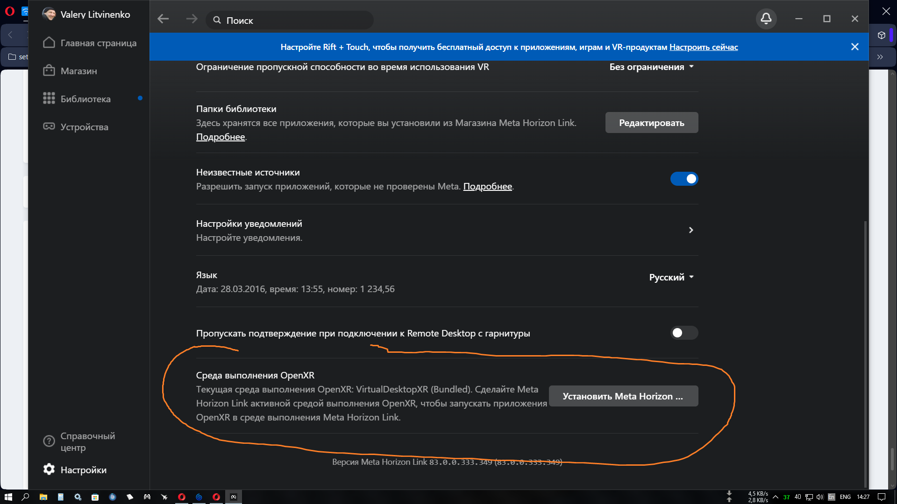Image resolution: width=897 pixels, height=504 pixels.
Task: Click Opera logo in background browser
Action: 9,11
